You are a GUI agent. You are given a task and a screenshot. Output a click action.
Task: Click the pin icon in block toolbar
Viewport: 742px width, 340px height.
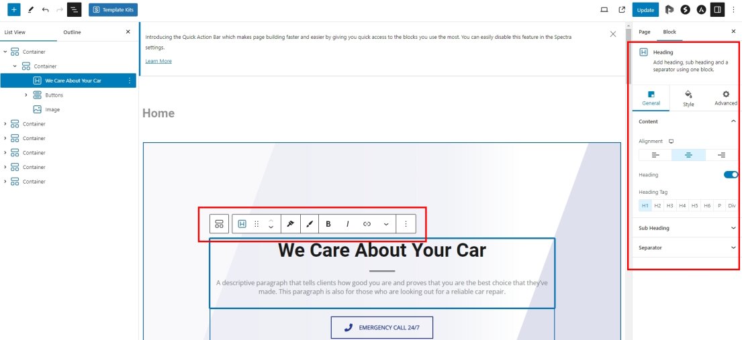(x=291, y=224)
